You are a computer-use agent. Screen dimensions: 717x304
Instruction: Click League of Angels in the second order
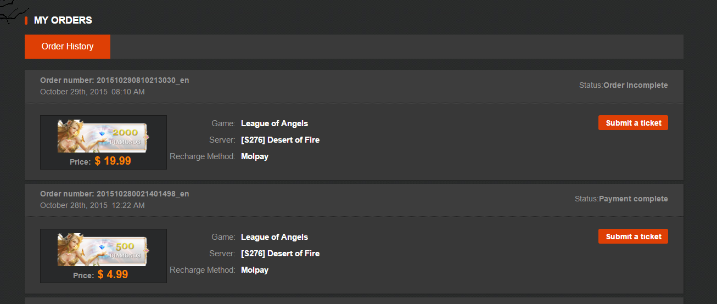coord(275,237)
